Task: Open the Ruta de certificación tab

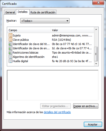Action: (x=43, y=12)
